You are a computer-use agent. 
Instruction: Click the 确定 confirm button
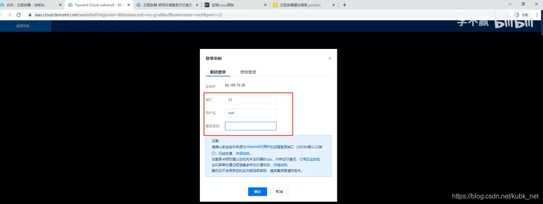(258, 192)
